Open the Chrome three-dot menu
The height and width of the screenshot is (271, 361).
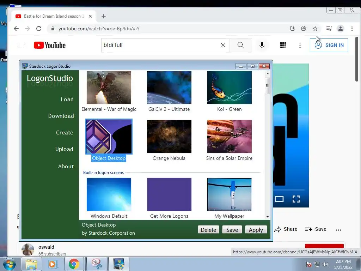pyautogui.click(x=352, y=29)
